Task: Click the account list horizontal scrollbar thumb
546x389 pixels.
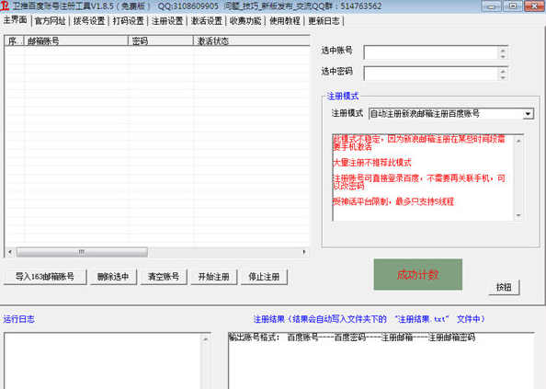Action: tap(82, 251)
